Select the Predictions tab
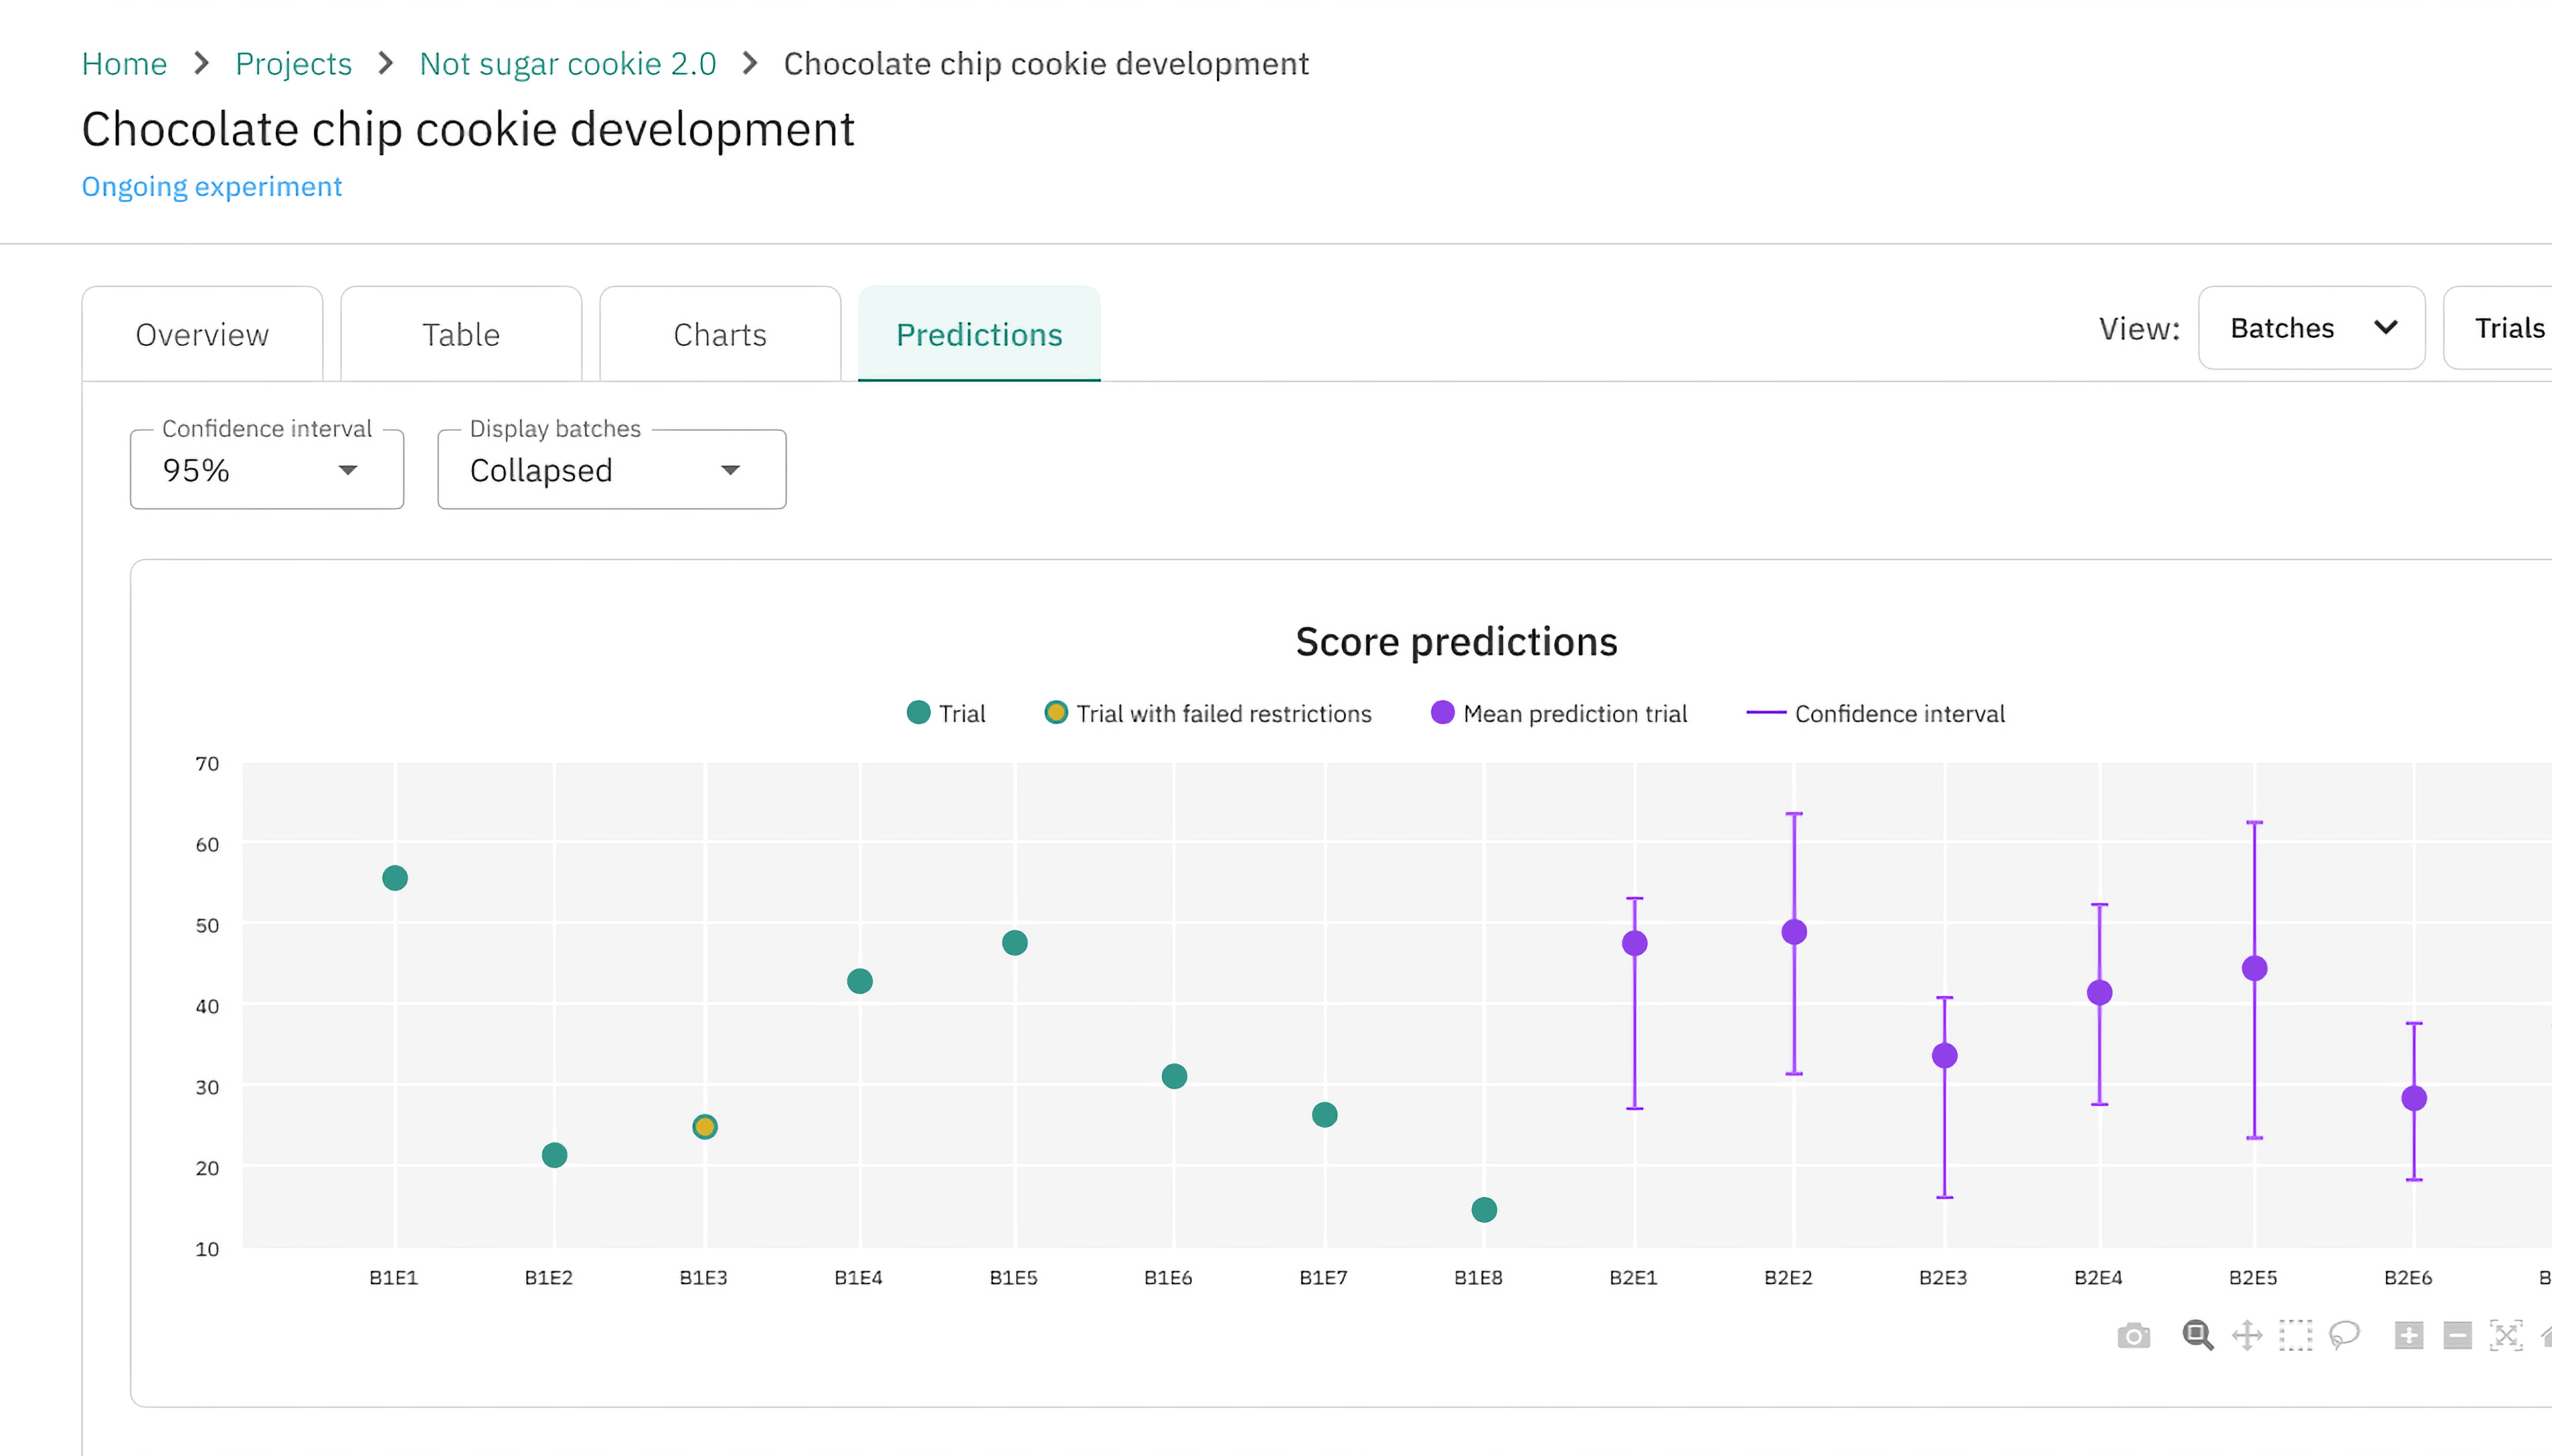This screenshot has width=2552, height=1456. (x=979, y=334)
